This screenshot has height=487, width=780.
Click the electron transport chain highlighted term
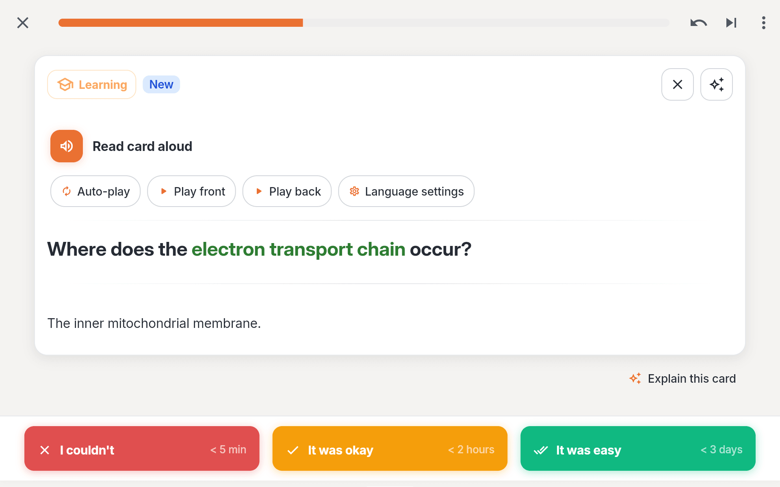299,249
